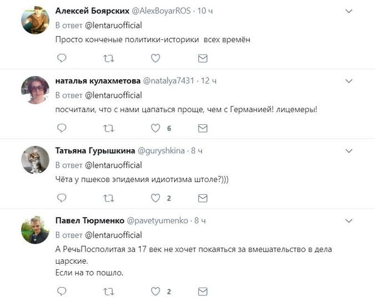Send Павел Тюрменко's tweet via message icon
375x297 pixels.
203,291
